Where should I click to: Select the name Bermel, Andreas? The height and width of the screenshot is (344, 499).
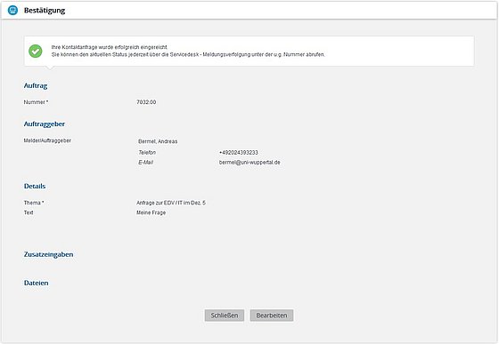[x=158, y=141]
